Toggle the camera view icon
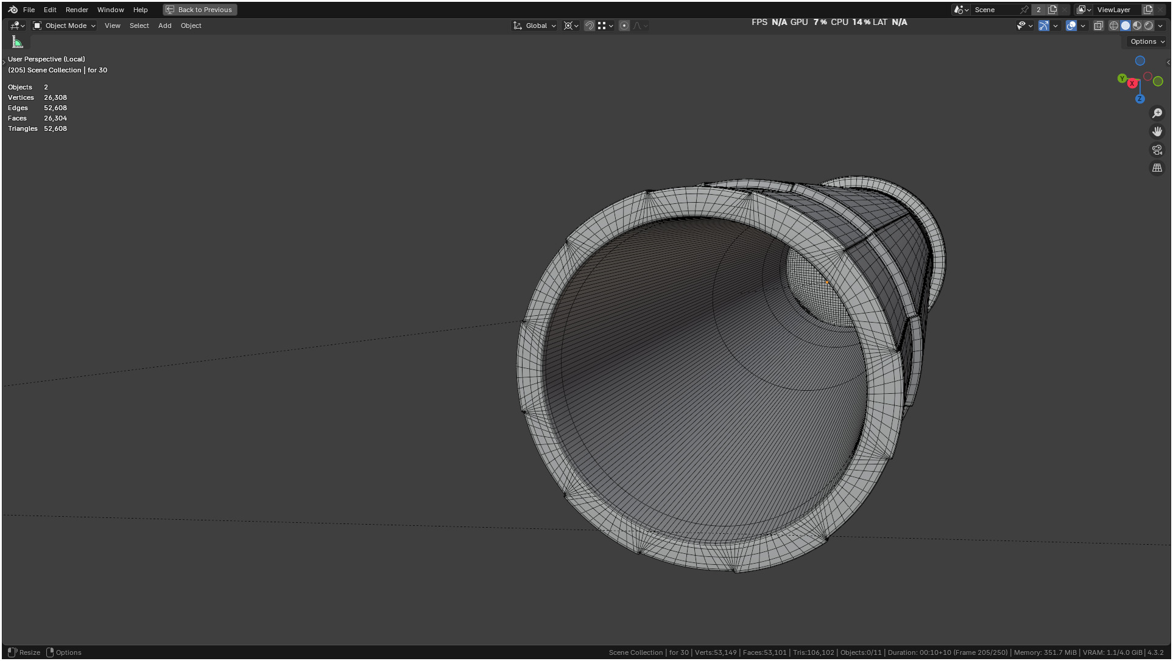 coord(1157,150)
